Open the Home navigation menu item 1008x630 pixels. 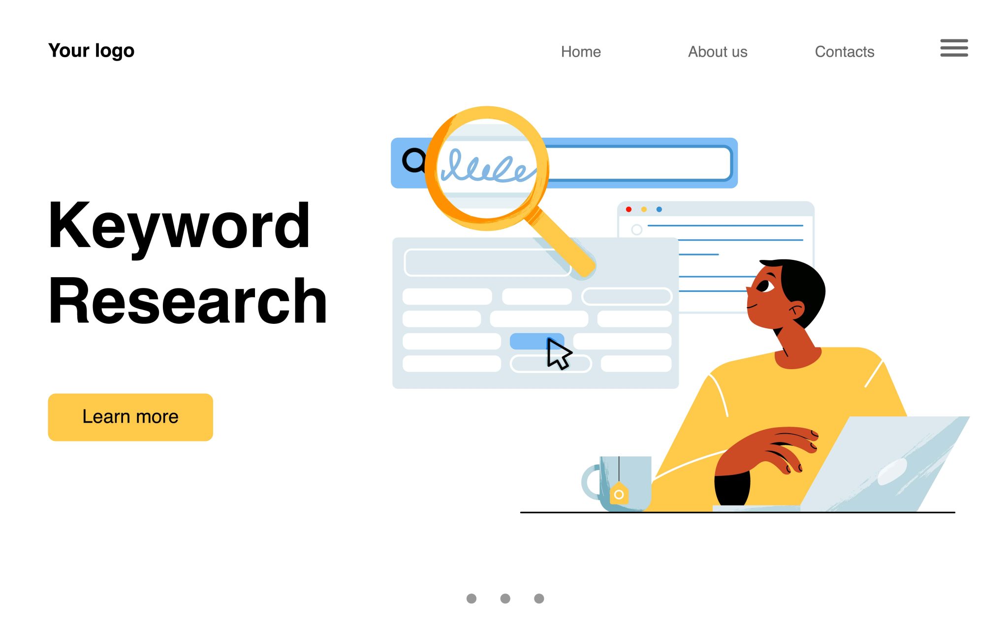(581, 51)
